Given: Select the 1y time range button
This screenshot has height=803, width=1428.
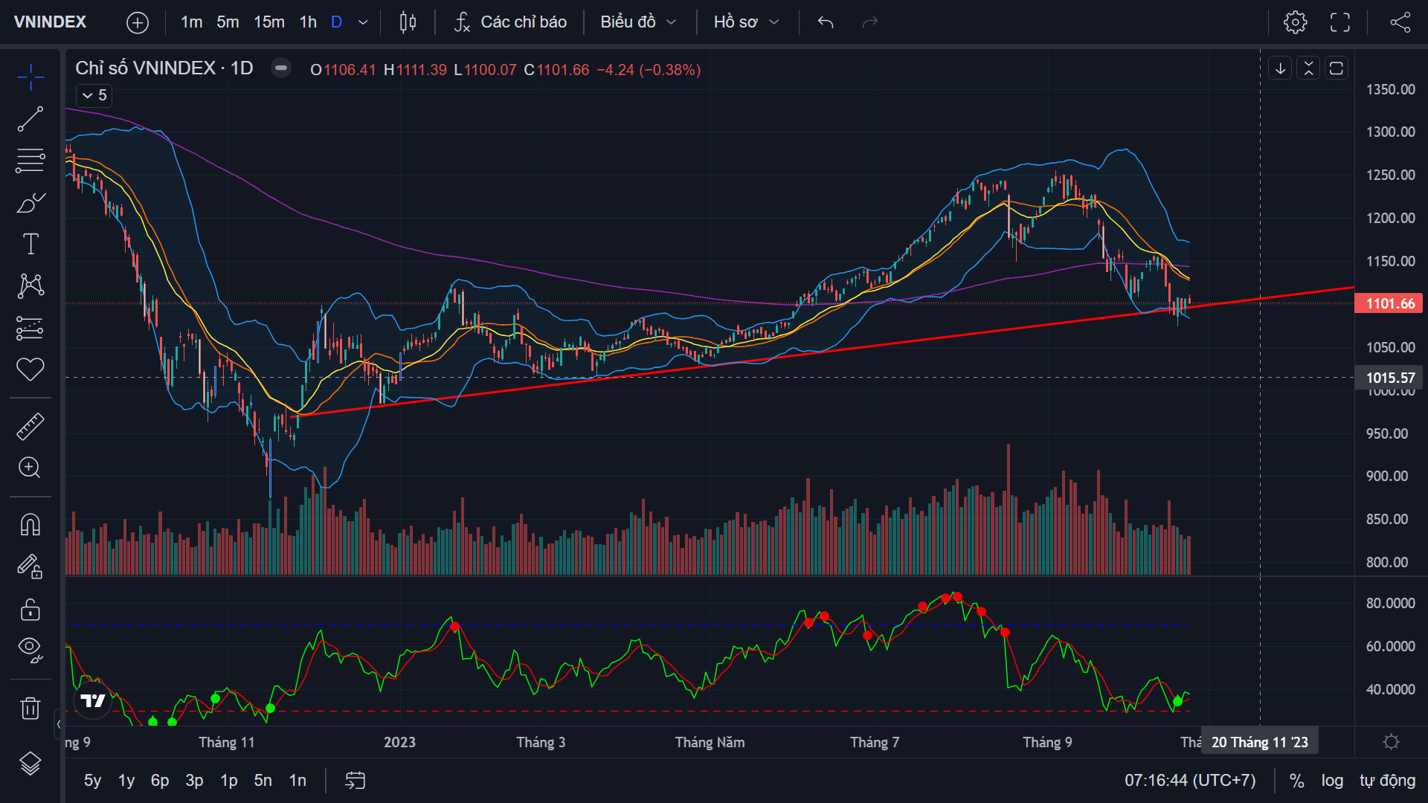Looking at the screenshot, I should tap(126, 781).
